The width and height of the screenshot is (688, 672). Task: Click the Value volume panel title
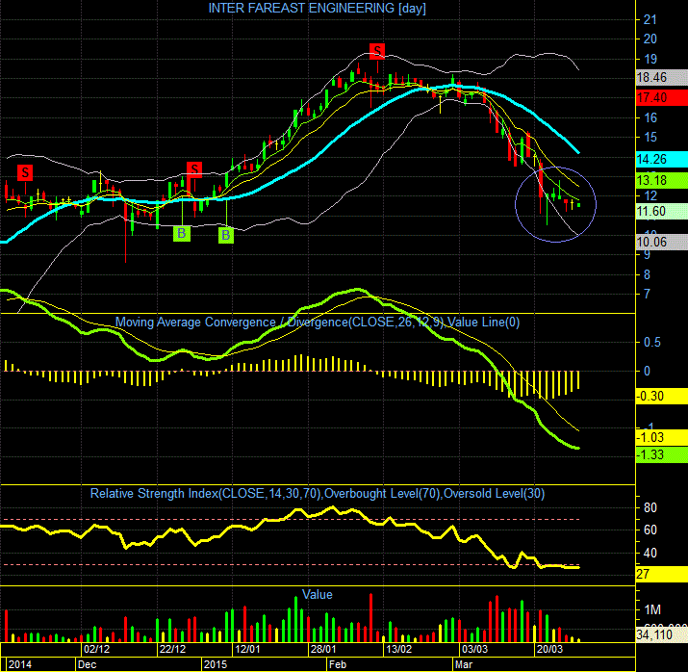click(x=318, y=595)
